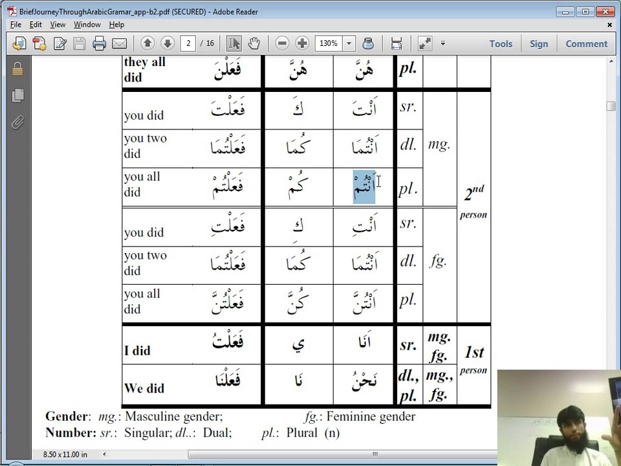The image size is (621, 466).
Task: Click the email envelope icon
Action: click(119, 43)
